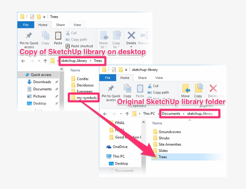Open Desktop in Trees window Quick access
This screenshot has height=189, width=246.
[x=40, y=103]
